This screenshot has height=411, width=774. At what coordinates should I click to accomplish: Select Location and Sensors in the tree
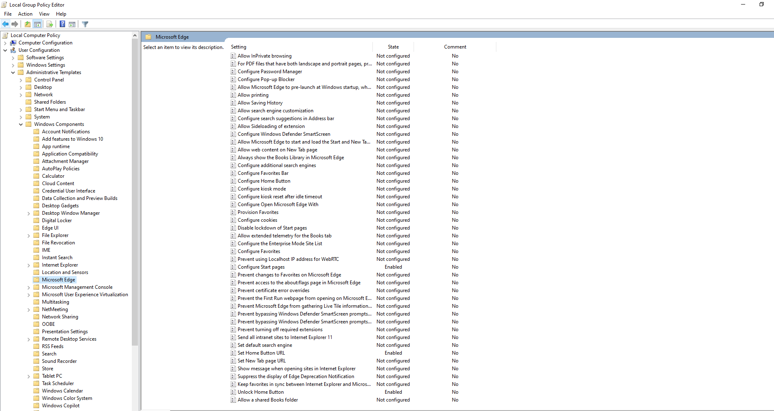point(65,272)
